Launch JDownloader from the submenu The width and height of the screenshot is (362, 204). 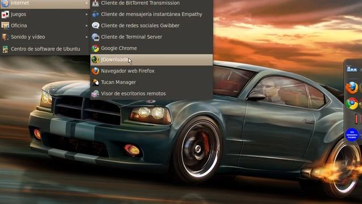pyautogui.click(x=152, y=59)
